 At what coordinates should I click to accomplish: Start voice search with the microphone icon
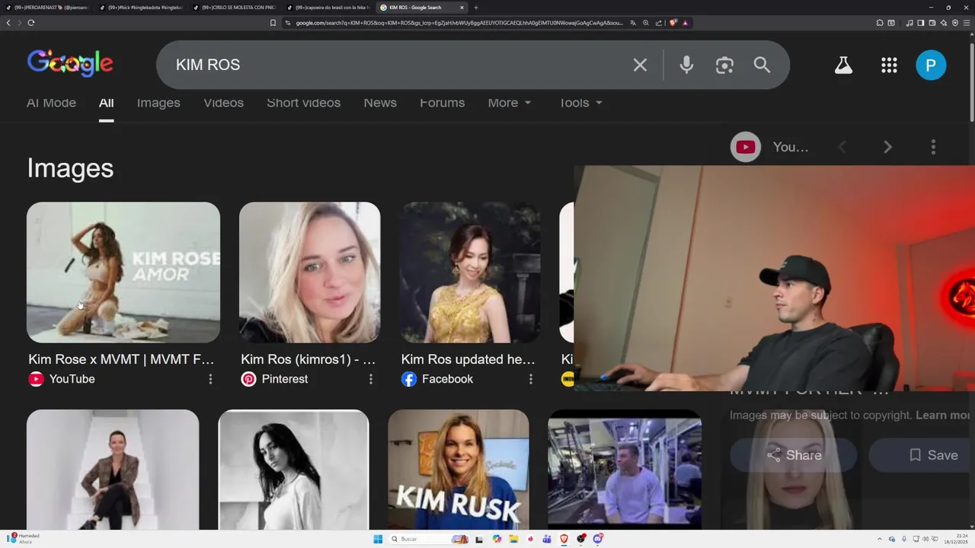pos(686,65)
